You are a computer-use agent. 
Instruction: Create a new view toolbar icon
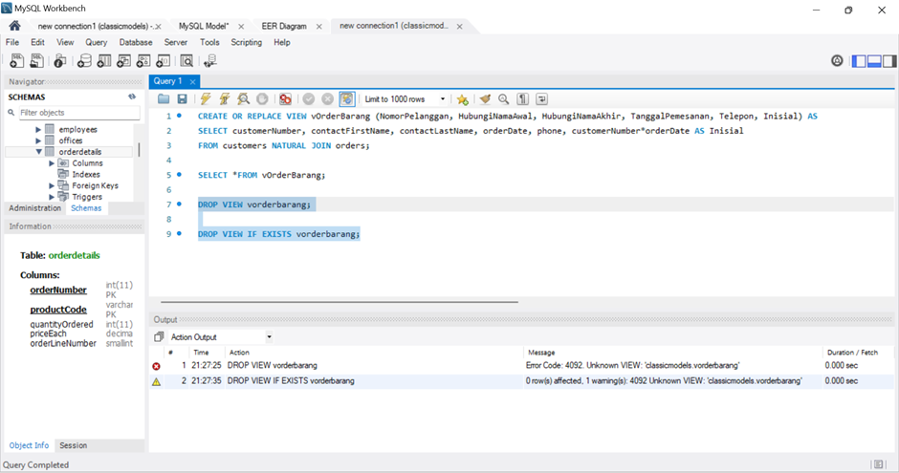tap(123, 61)
